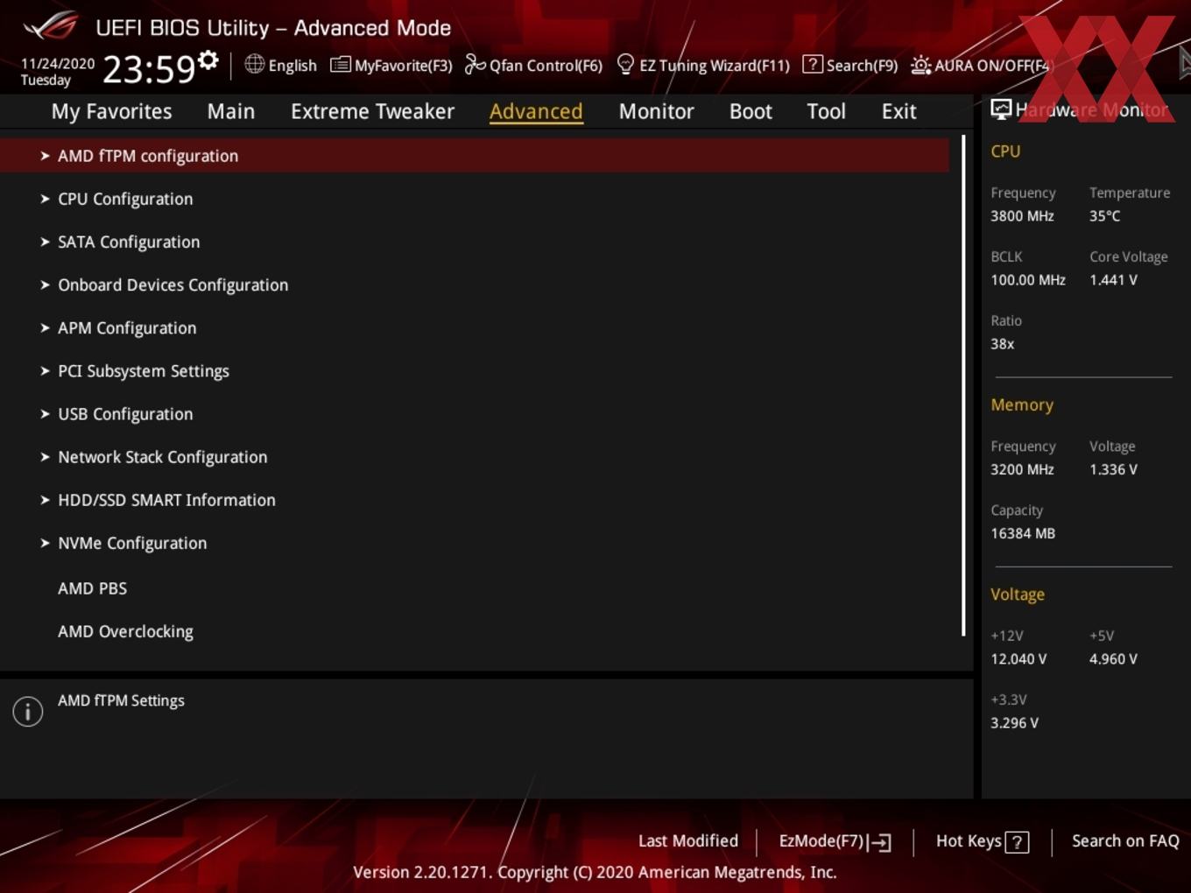Expand arrow beside Network Stack Configuration
The image size is (1191, 893).
point(45,456)
